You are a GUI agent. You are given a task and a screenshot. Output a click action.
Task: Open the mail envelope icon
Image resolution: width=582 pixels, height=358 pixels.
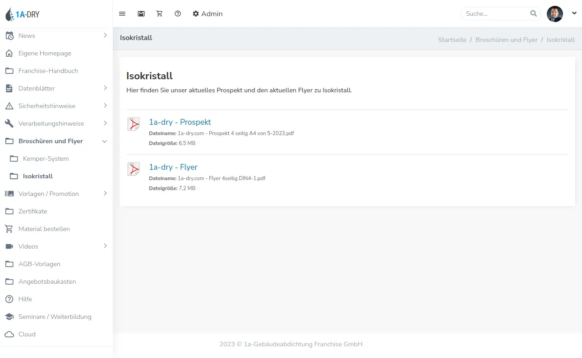tap(141, 14)
